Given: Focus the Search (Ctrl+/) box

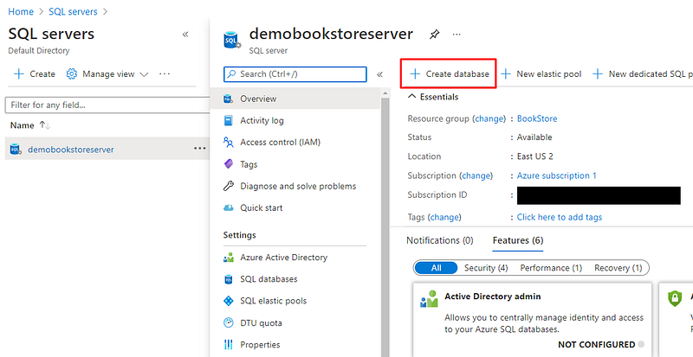Looking at the screenshot, I should click(295, 74).
